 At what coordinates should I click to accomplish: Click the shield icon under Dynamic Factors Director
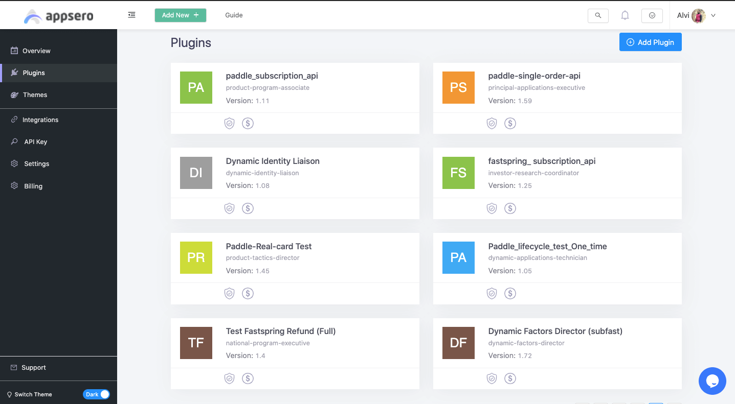492,378
